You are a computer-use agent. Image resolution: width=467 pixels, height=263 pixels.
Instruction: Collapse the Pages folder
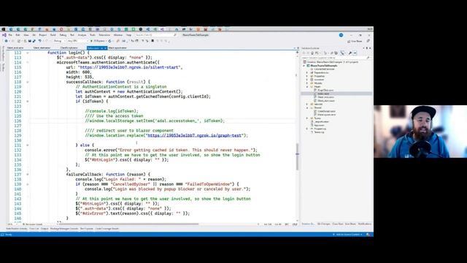tap(306, 87)
